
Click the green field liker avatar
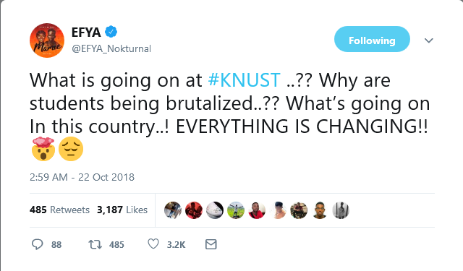[236, 210]
